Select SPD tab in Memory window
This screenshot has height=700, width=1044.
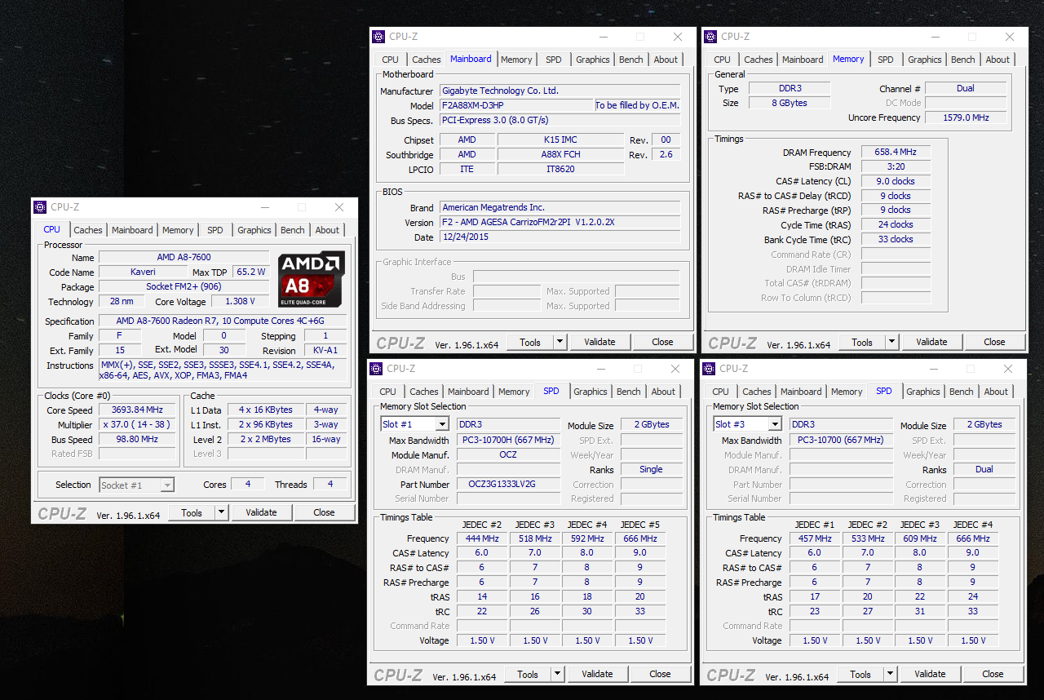tap(885, 60)
